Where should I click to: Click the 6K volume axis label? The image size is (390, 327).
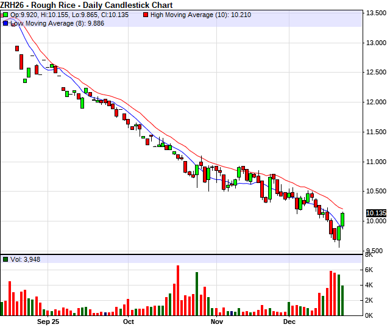(x=369, y=270)
